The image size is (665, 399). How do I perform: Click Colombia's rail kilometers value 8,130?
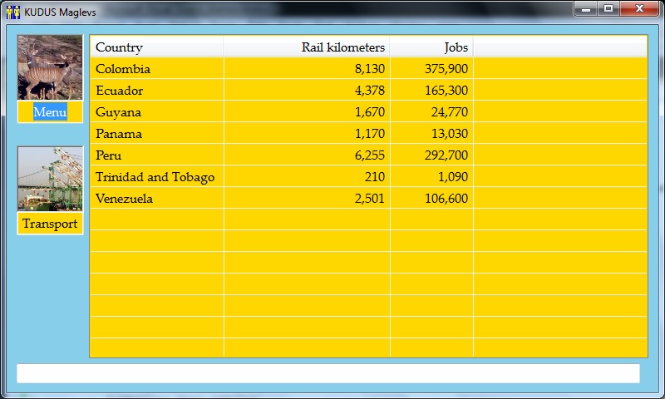coord(369,69)
